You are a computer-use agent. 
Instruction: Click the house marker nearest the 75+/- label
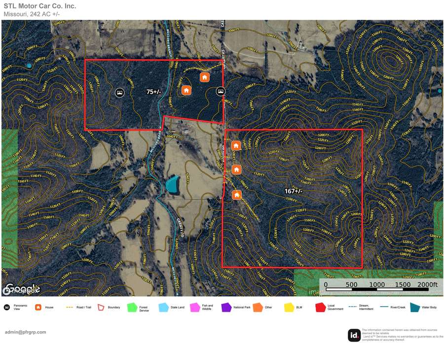click(186, 90)
